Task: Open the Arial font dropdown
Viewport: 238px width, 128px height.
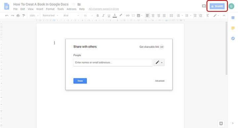Action: pyautogui.click(x=71, y=16)
